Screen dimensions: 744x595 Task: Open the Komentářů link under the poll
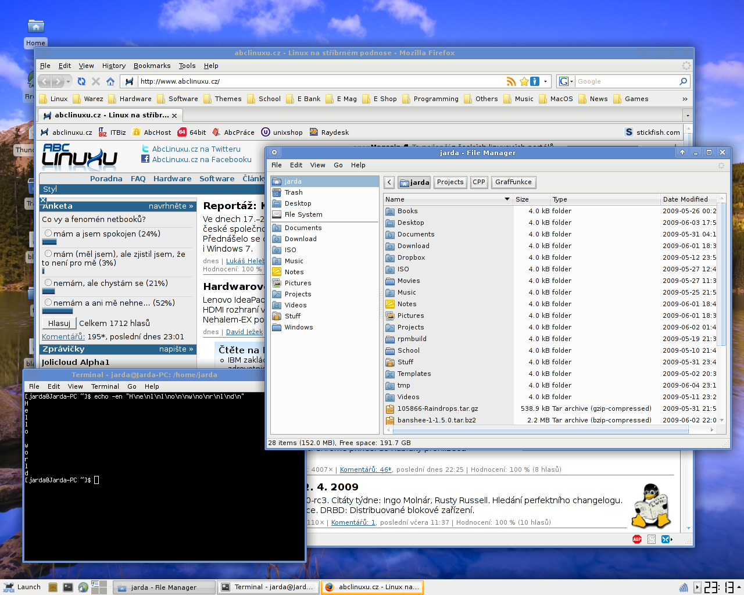tap(63, 336)
